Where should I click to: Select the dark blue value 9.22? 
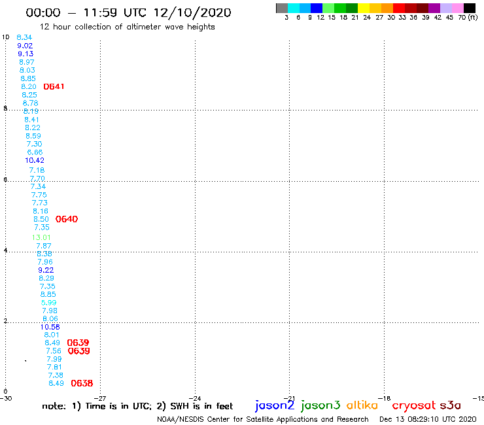pos(46,270)
